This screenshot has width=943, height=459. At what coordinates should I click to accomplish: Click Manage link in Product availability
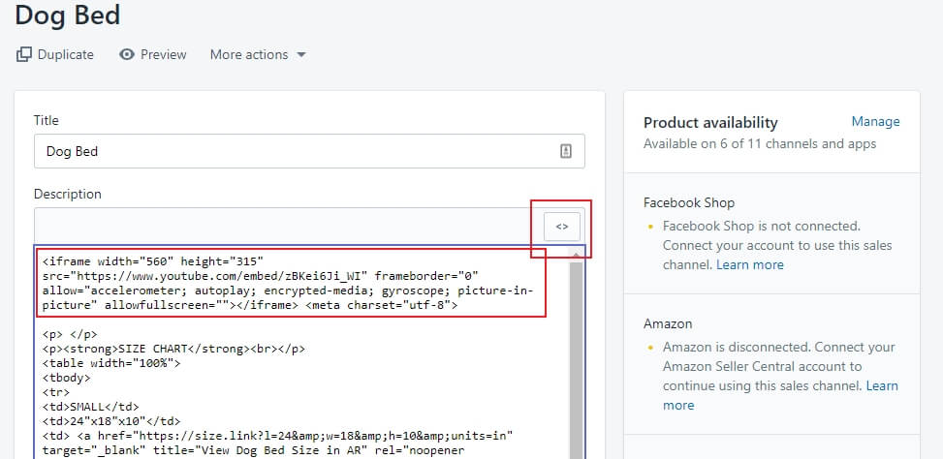pos(876,122)
